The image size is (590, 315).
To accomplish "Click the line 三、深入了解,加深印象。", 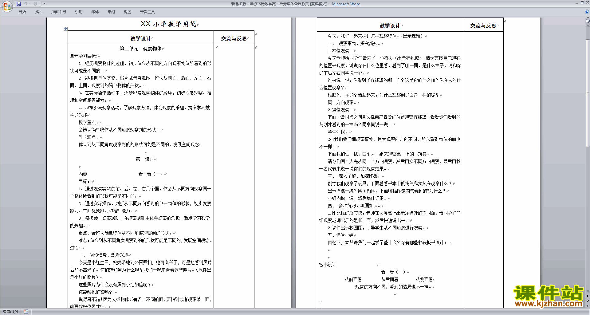I will pos(354,176).
